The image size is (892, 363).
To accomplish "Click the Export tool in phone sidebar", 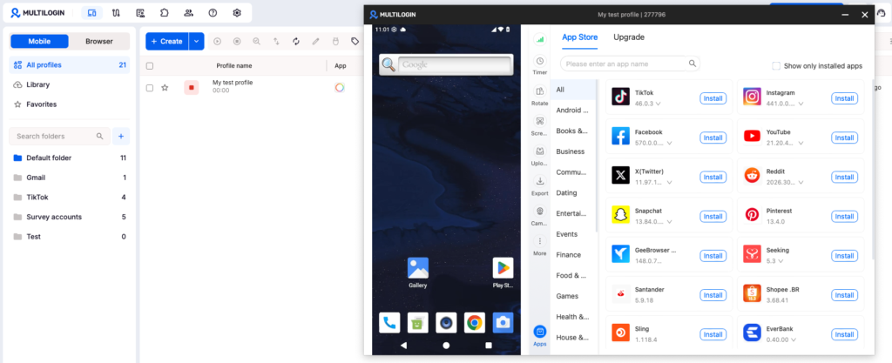I will (x=540, y=185).
